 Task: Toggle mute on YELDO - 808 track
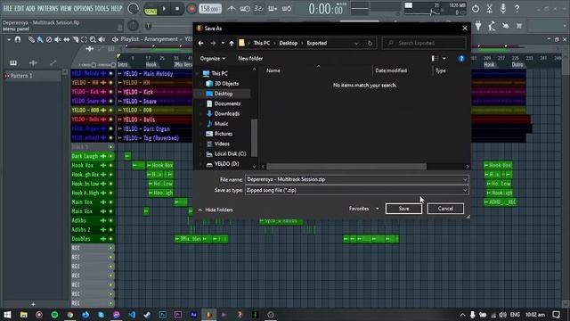(x=110, y=110)
